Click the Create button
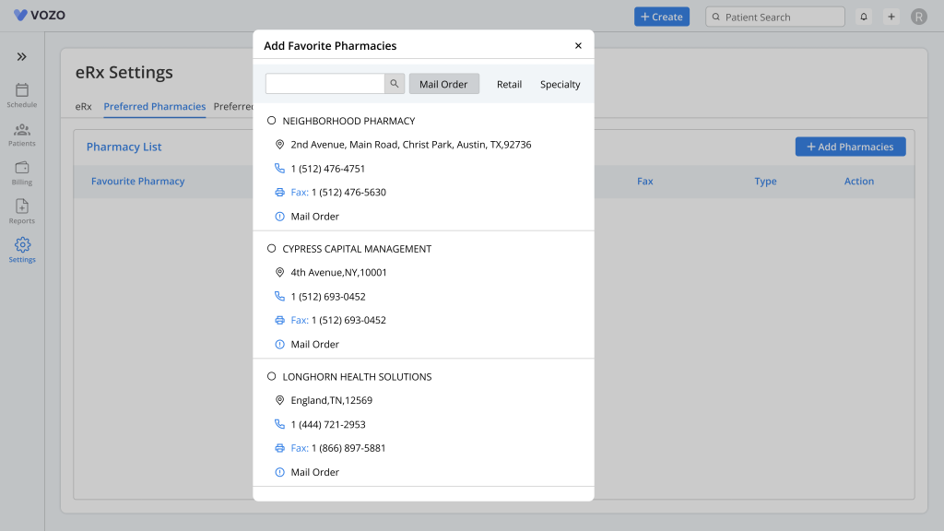Screen dimensions: 944x531 pos(661,17)
